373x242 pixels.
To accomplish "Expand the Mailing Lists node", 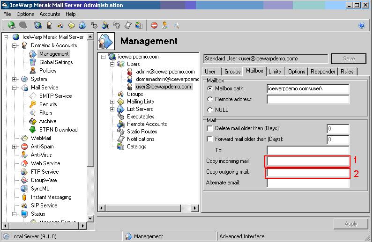I will 112,102.
